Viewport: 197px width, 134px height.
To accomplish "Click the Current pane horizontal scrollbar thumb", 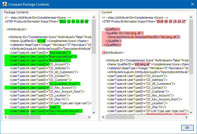I will (120, 117).
